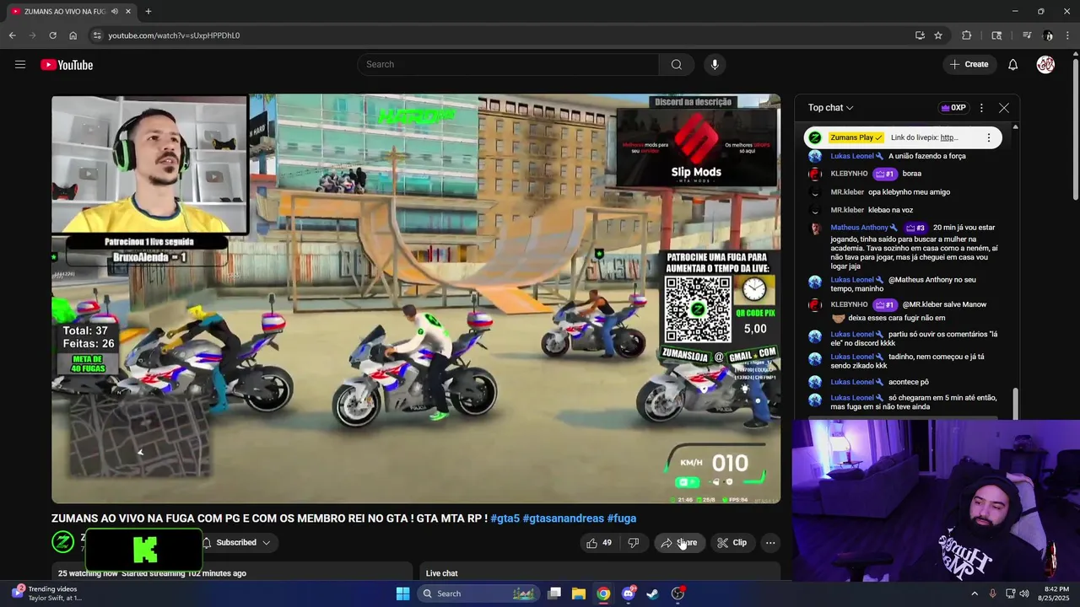
Task: Click the Create button
Action: tap(969, 65)
